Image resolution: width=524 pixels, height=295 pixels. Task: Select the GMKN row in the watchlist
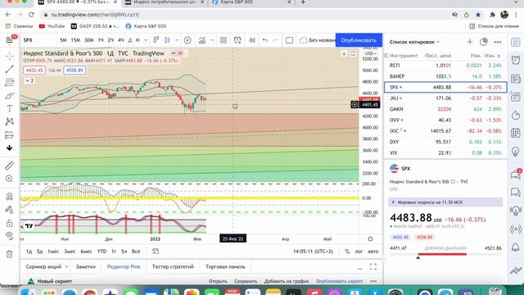pos(445,109)
